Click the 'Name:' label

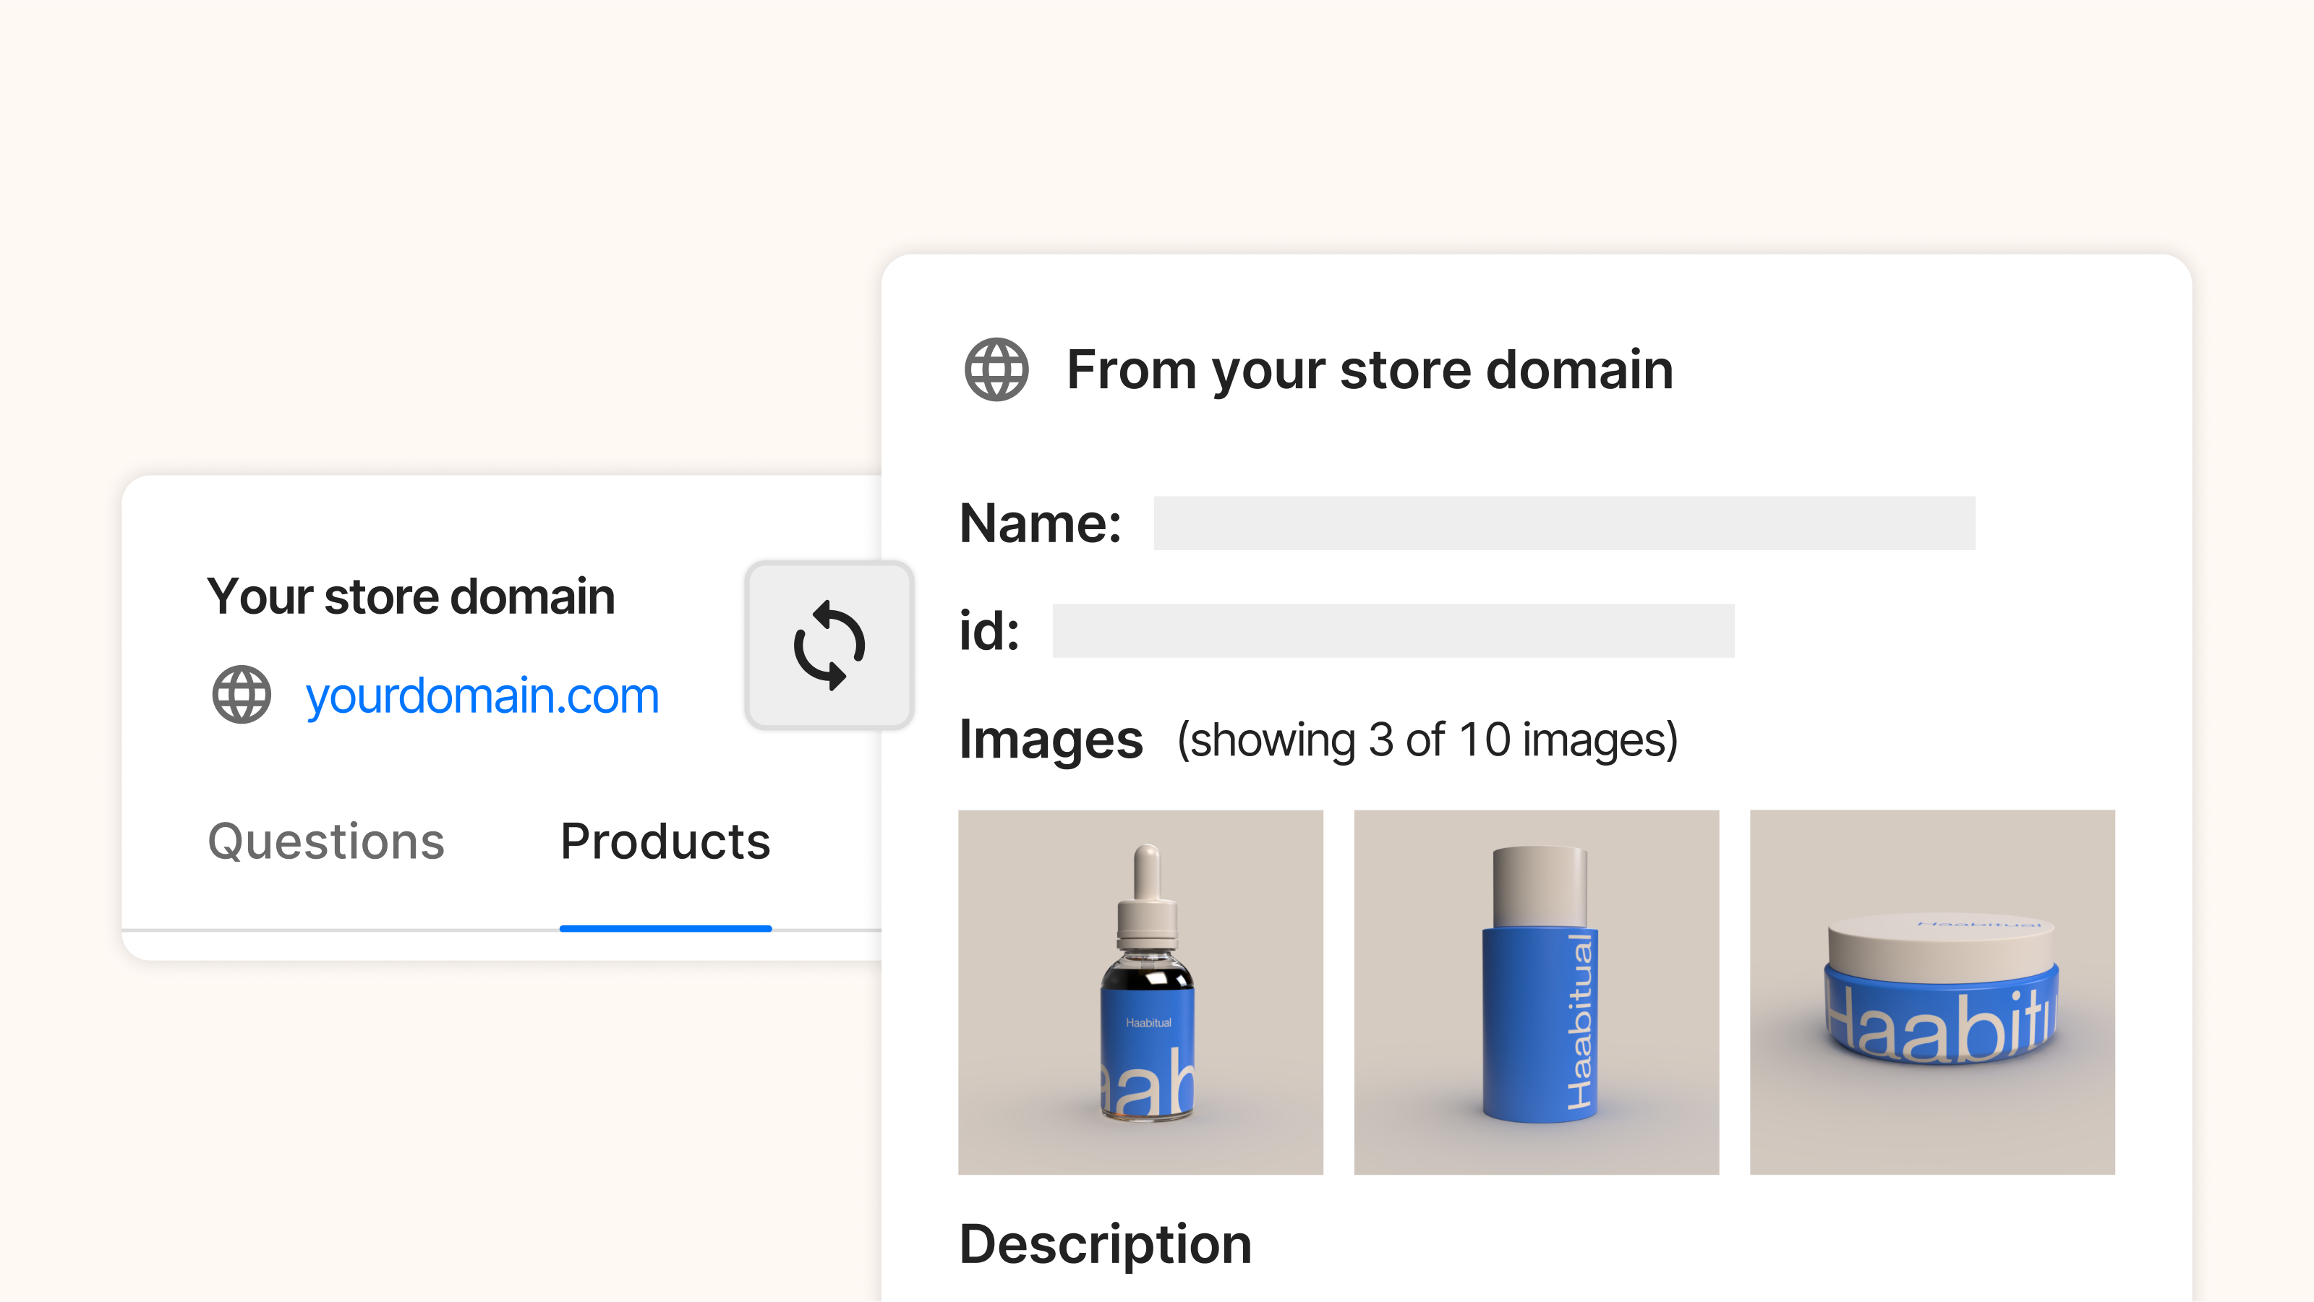tap(1041, 523)
